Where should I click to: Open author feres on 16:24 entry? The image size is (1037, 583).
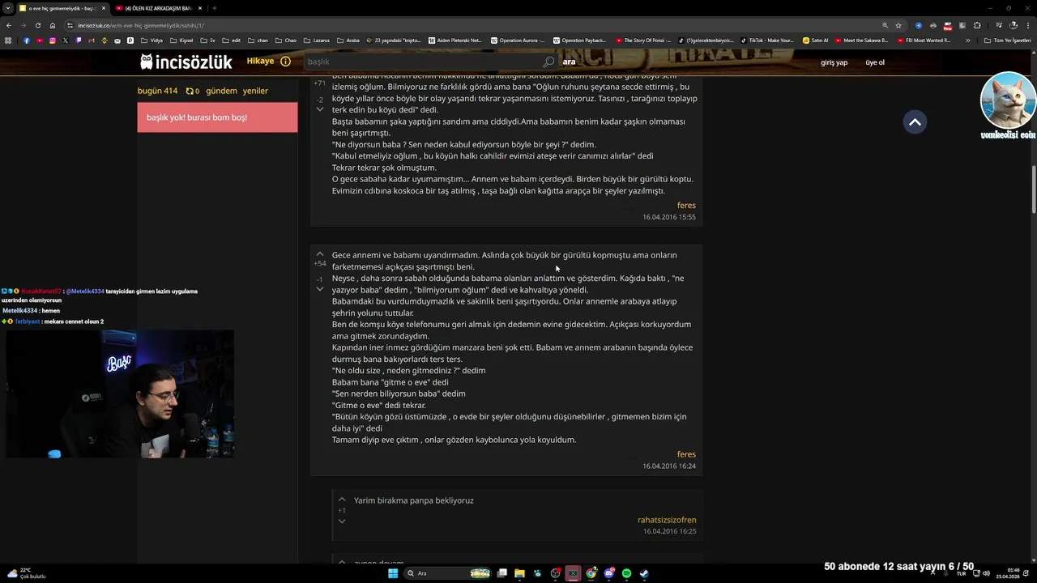pyautogui.click(x=686, y=454)
